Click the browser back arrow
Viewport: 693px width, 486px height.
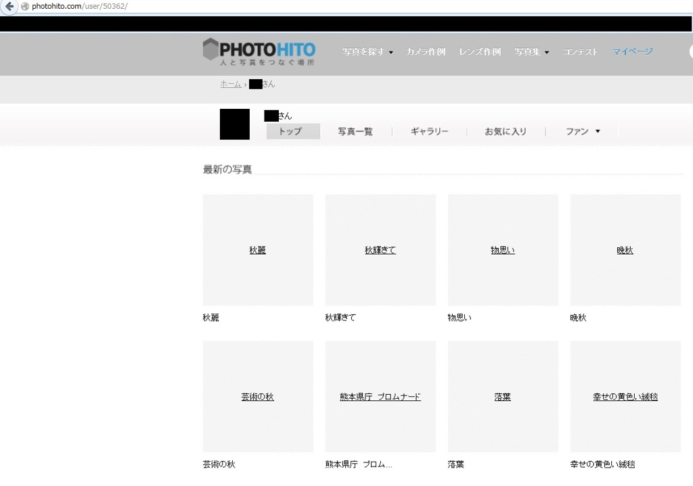pos(8,7)
